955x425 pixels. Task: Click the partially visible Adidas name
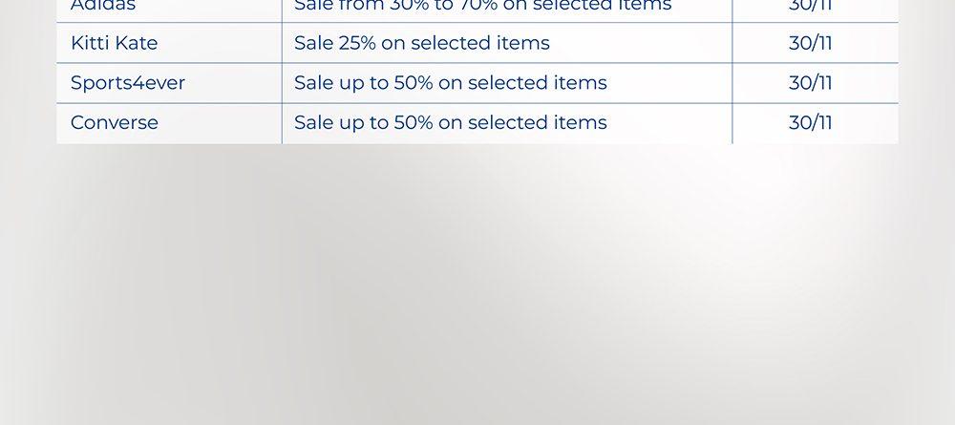[103, 6]
